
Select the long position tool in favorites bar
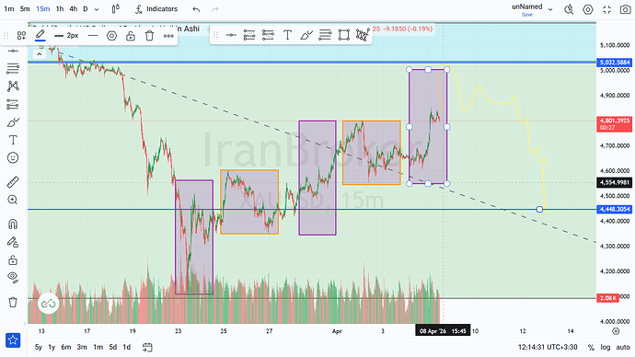268,35
